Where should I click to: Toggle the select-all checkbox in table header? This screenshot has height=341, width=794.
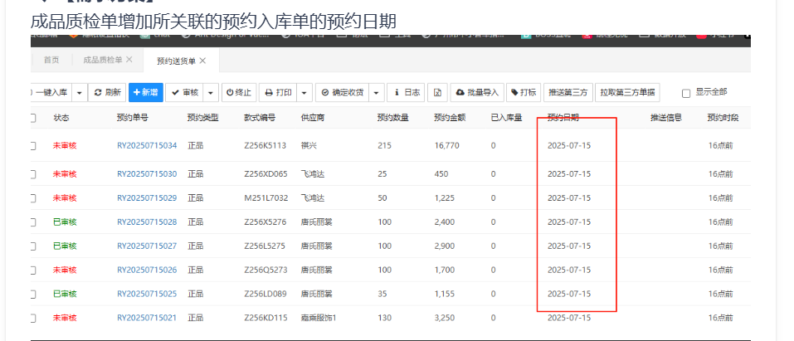33,119
